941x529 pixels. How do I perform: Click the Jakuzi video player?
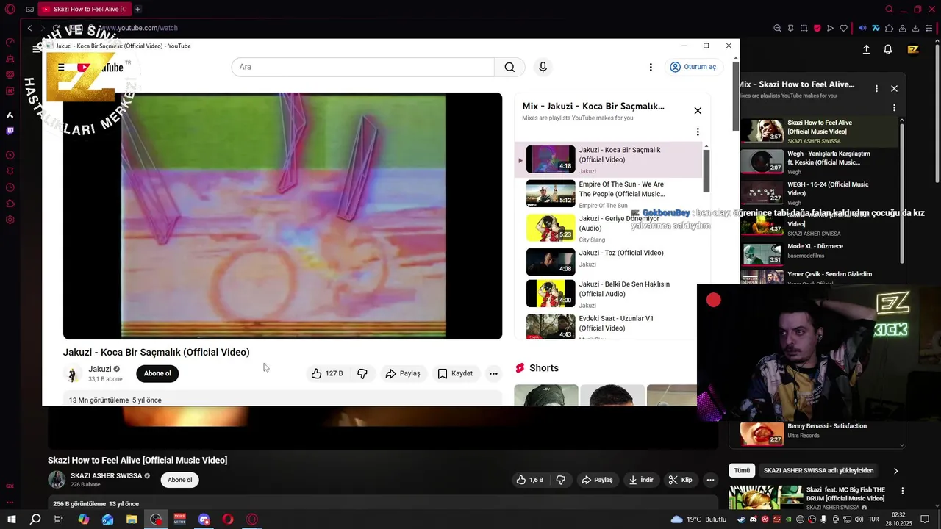coord(282,216)
